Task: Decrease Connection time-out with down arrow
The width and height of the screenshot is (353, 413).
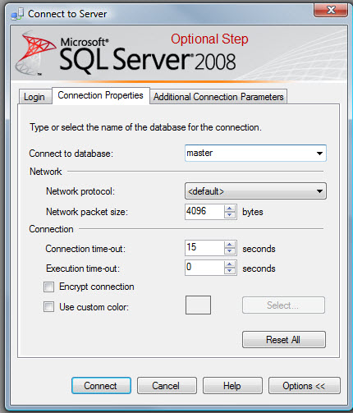Action: [230, 251]
